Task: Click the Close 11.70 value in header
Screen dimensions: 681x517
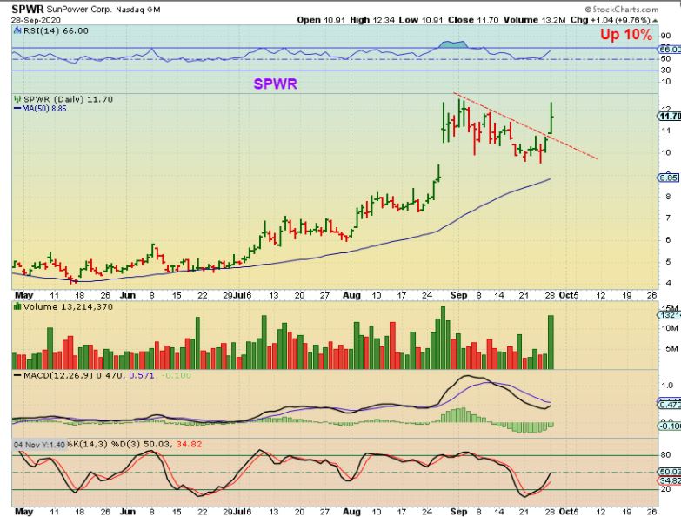Action: (x=473, y=20)
